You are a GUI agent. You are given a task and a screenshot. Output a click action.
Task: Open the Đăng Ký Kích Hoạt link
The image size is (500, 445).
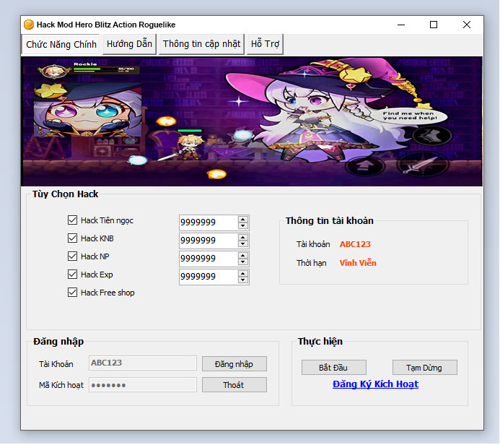pos(375,384)
